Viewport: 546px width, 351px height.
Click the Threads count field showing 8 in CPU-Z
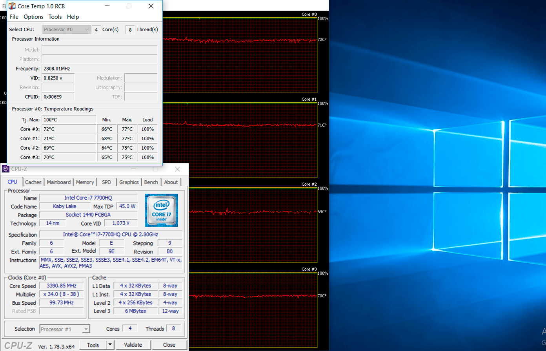174,329
